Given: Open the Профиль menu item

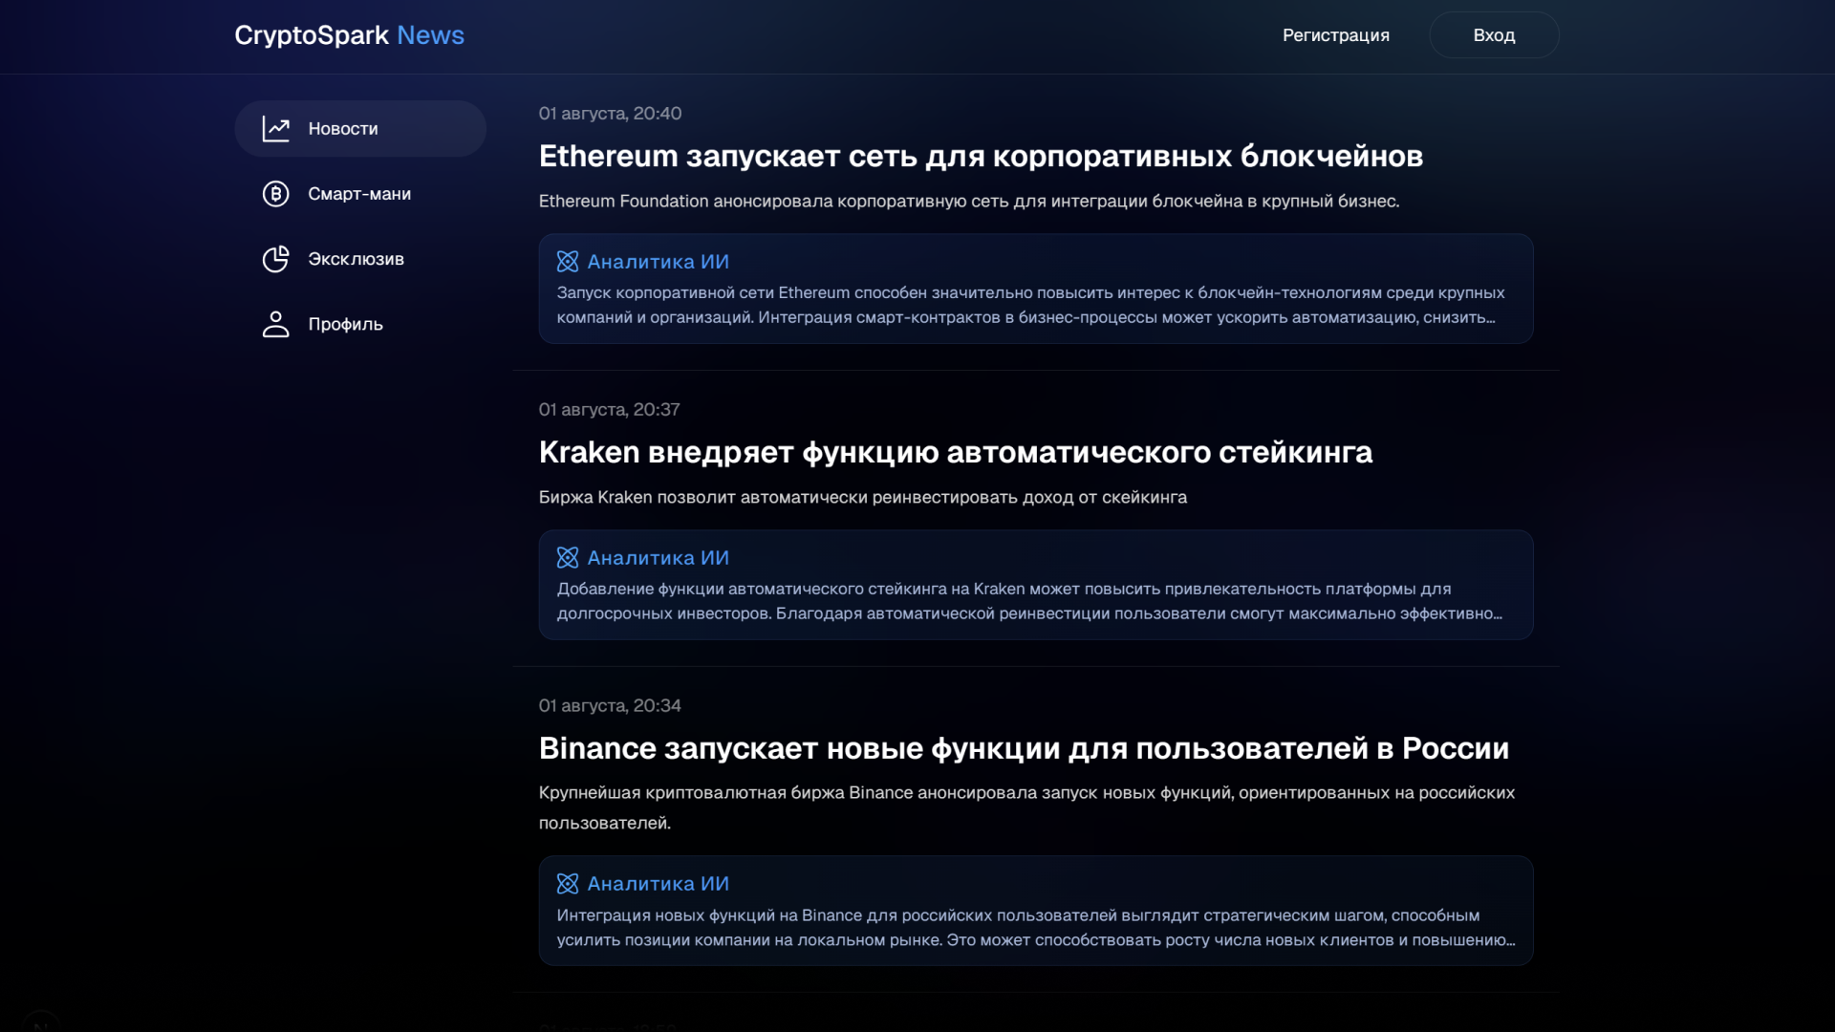Looking at the screenshot, I should pyautogui.click(x=345, y=324).
